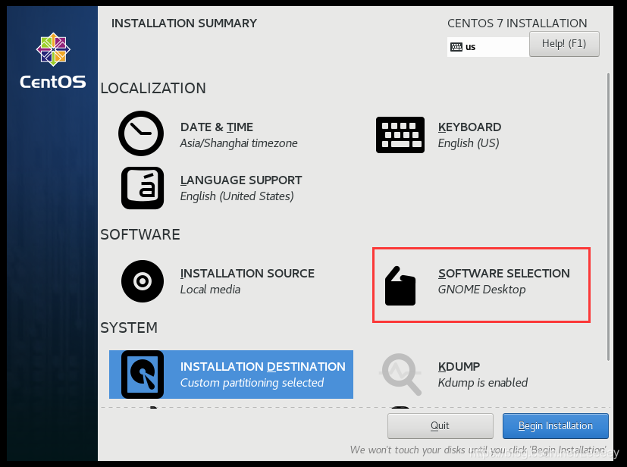Click the us keyboard layout indicator
627x467 pixels.
pos(488,47)
